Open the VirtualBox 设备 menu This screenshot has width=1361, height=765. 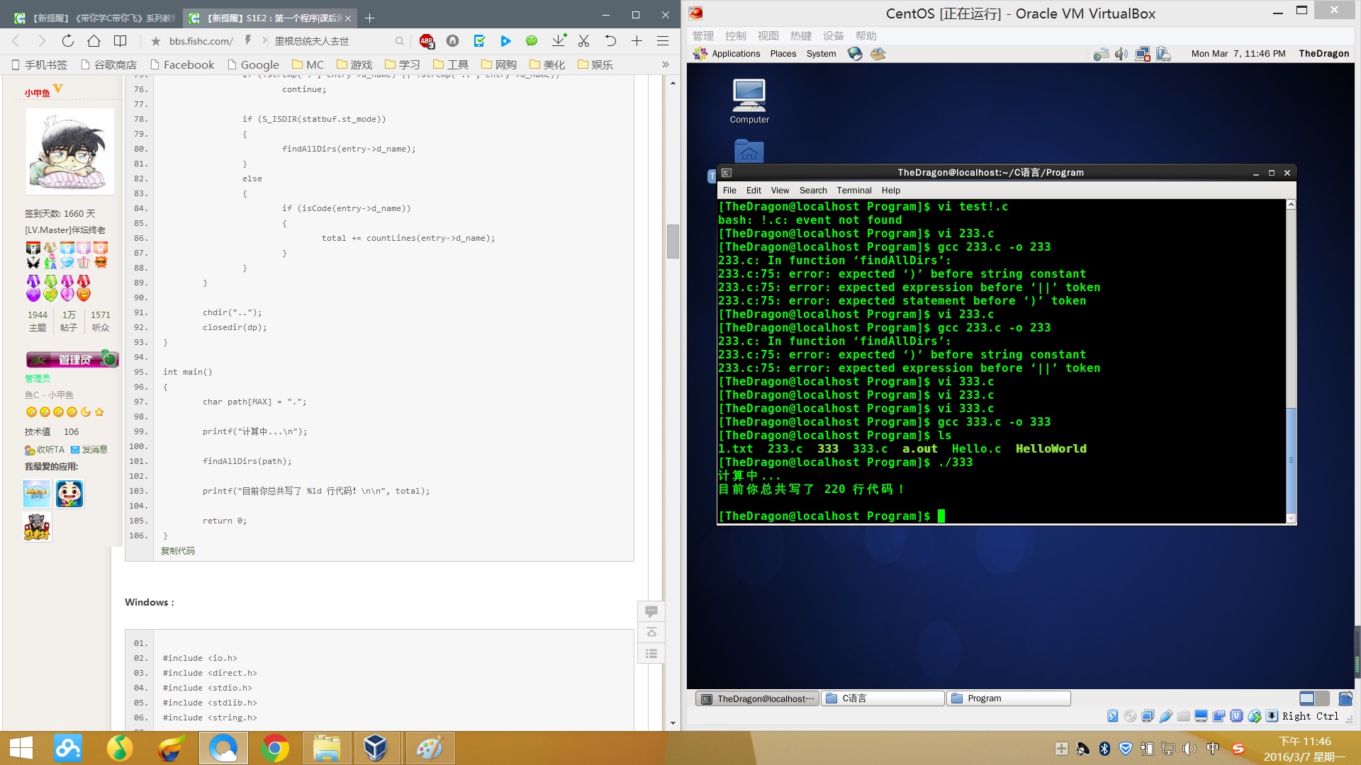[x=834, y=36]
